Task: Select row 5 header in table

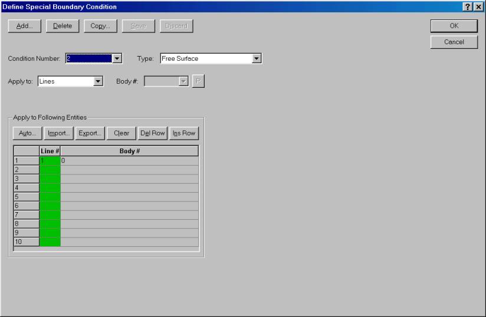Action: (26, 196)
